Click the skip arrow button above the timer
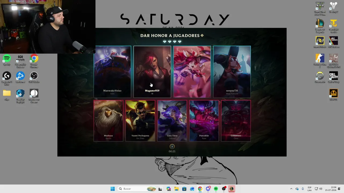Viewport: 344px width, 193px height. [x=172, y=146]
